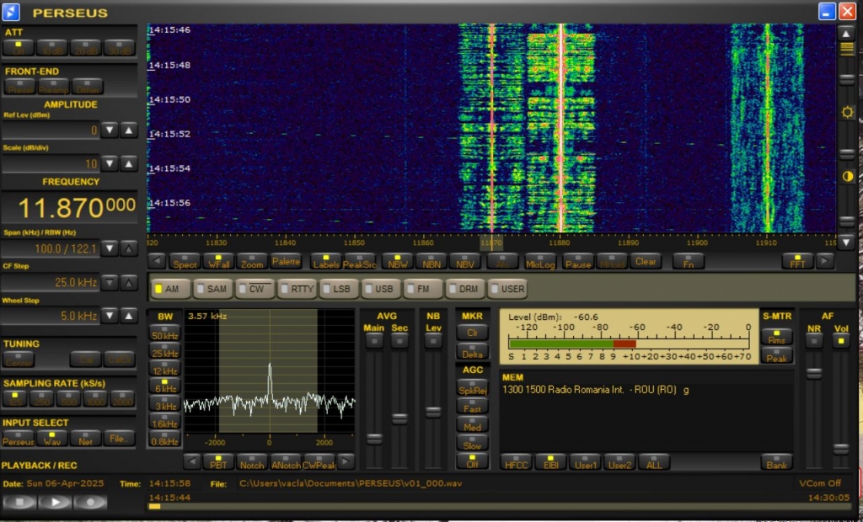Image resolution: width=863 pixels, height=522 pixels.
Task: Select AM demodulation mode
Action: coord(171,289)
